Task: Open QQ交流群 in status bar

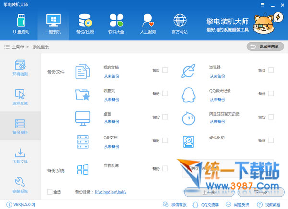Action: 206,205
